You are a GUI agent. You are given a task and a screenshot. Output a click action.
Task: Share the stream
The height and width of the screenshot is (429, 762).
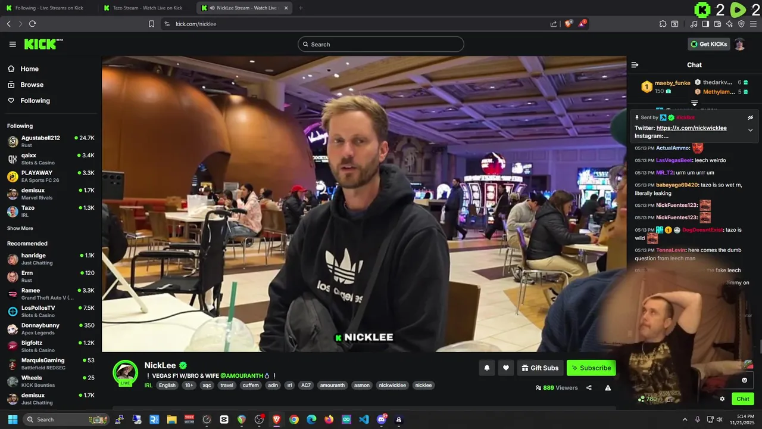589,387
